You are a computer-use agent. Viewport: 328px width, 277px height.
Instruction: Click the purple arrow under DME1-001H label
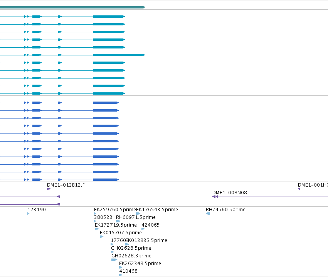click(299, 189)
